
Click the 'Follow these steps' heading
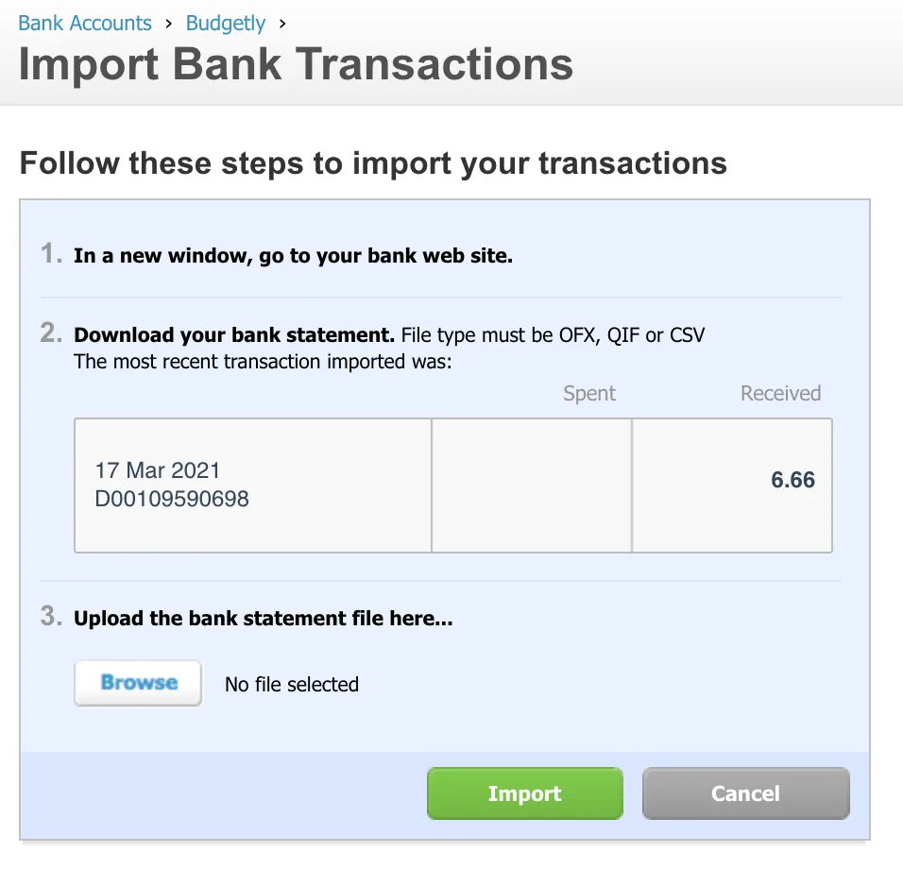(x=373, y=162)
